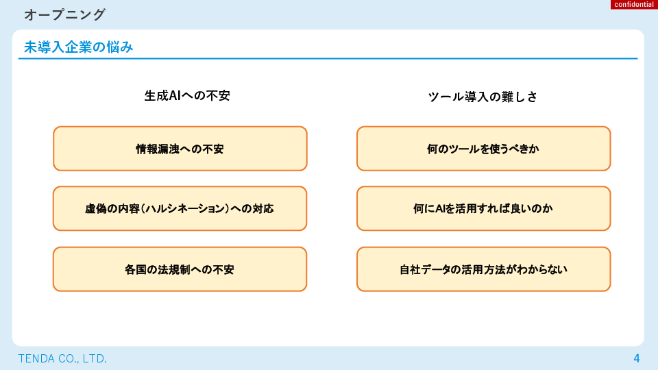Click the blank footer bar left of page number
658x370 pixels.
pyautogui.click(x=370, y=358)
